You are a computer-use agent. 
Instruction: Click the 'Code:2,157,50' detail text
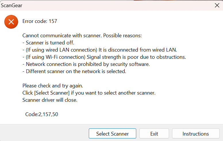coord(42,114)
